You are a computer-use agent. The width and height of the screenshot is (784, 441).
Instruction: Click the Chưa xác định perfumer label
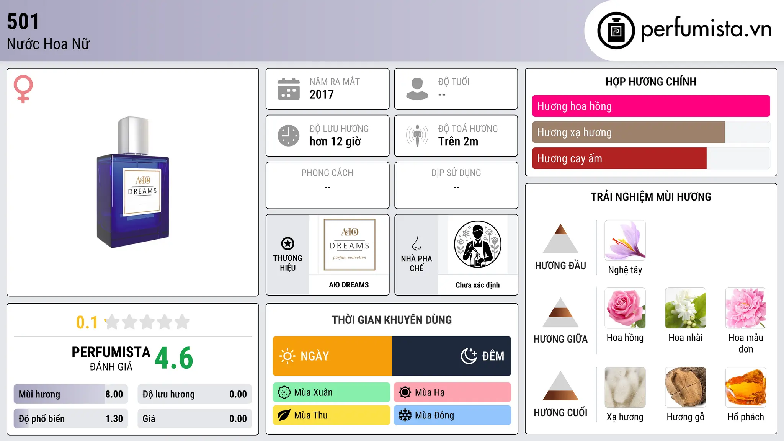pyautogui.click(x=478, y=285)
